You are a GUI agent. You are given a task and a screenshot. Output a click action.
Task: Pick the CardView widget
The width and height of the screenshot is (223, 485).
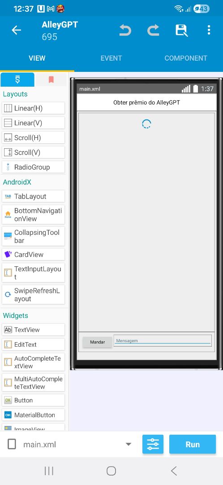(x=33, y=255)
